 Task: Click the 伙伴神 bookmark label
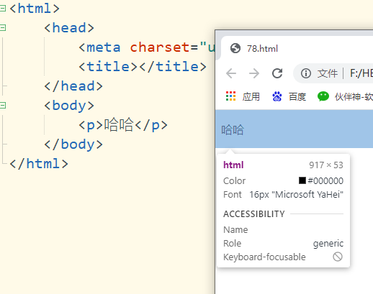(x=354, y=97)
